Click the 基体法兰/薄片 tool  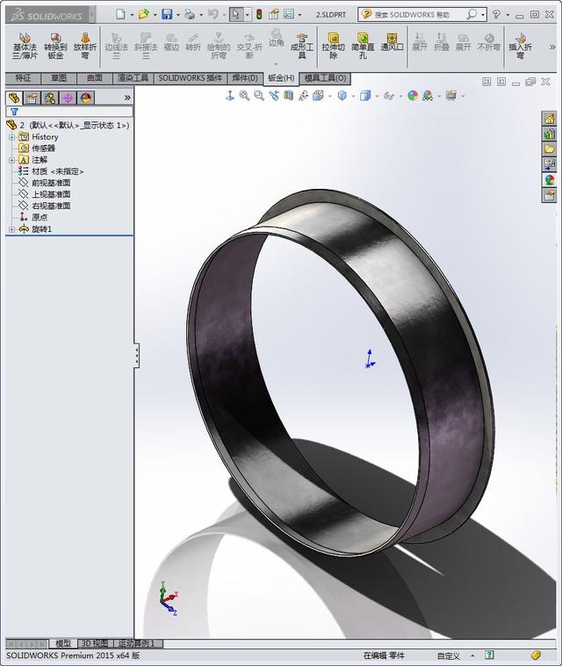25,46
